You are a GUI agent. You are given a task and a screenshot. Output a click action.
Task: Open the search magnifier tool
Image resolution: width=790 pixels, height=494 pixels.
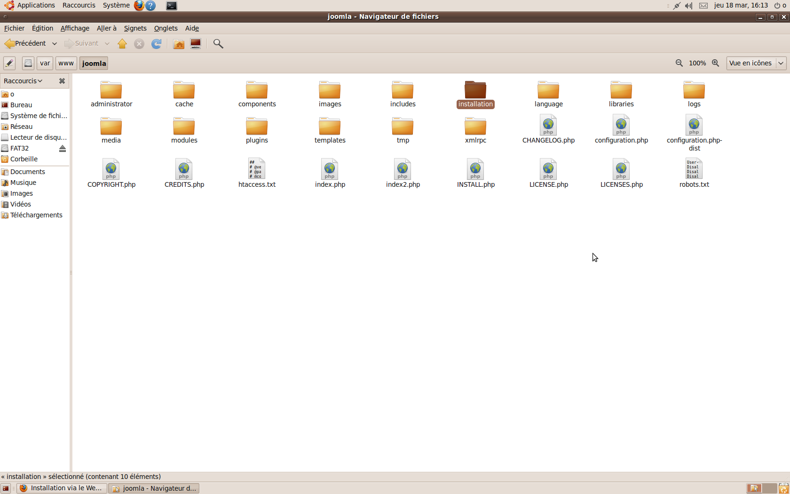pos(218,44)
